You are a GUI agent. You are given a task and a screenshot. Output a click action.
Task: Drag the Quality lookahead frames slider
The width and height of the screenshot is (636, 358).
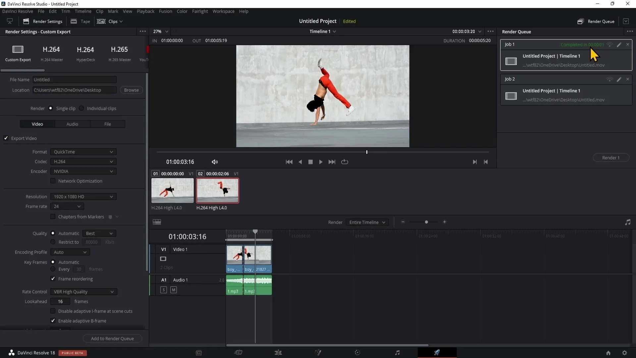(61, 301)
